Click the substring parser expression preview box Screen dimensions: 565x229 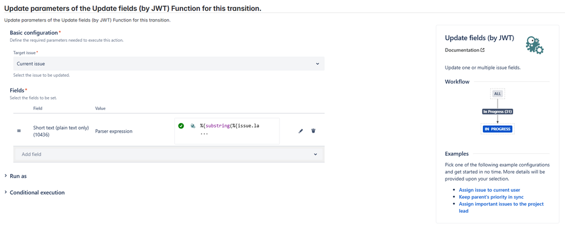[227, 131]
